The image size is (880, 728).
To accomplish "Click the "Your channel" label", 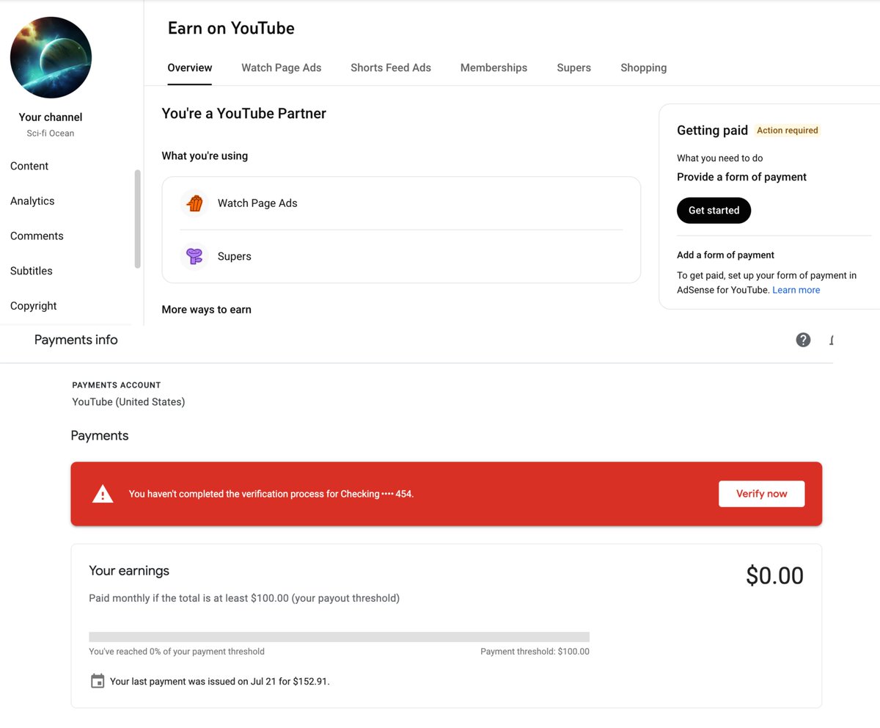I will click(x=51, y=117).
